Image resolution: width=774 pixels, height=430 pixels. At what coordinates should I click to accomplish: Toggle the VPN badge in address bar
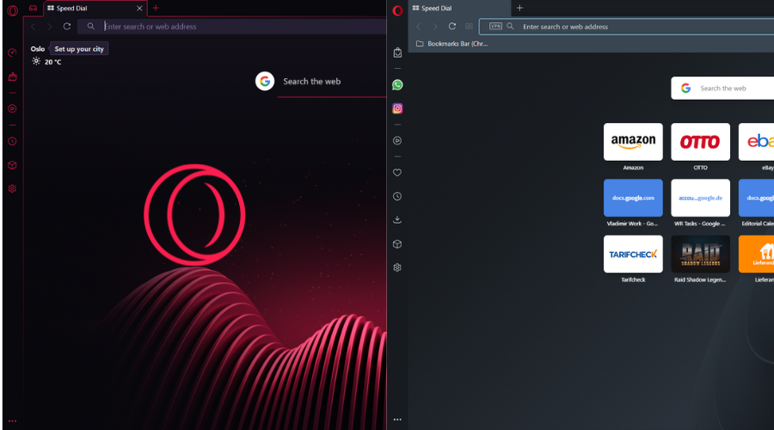click(495, 26)
